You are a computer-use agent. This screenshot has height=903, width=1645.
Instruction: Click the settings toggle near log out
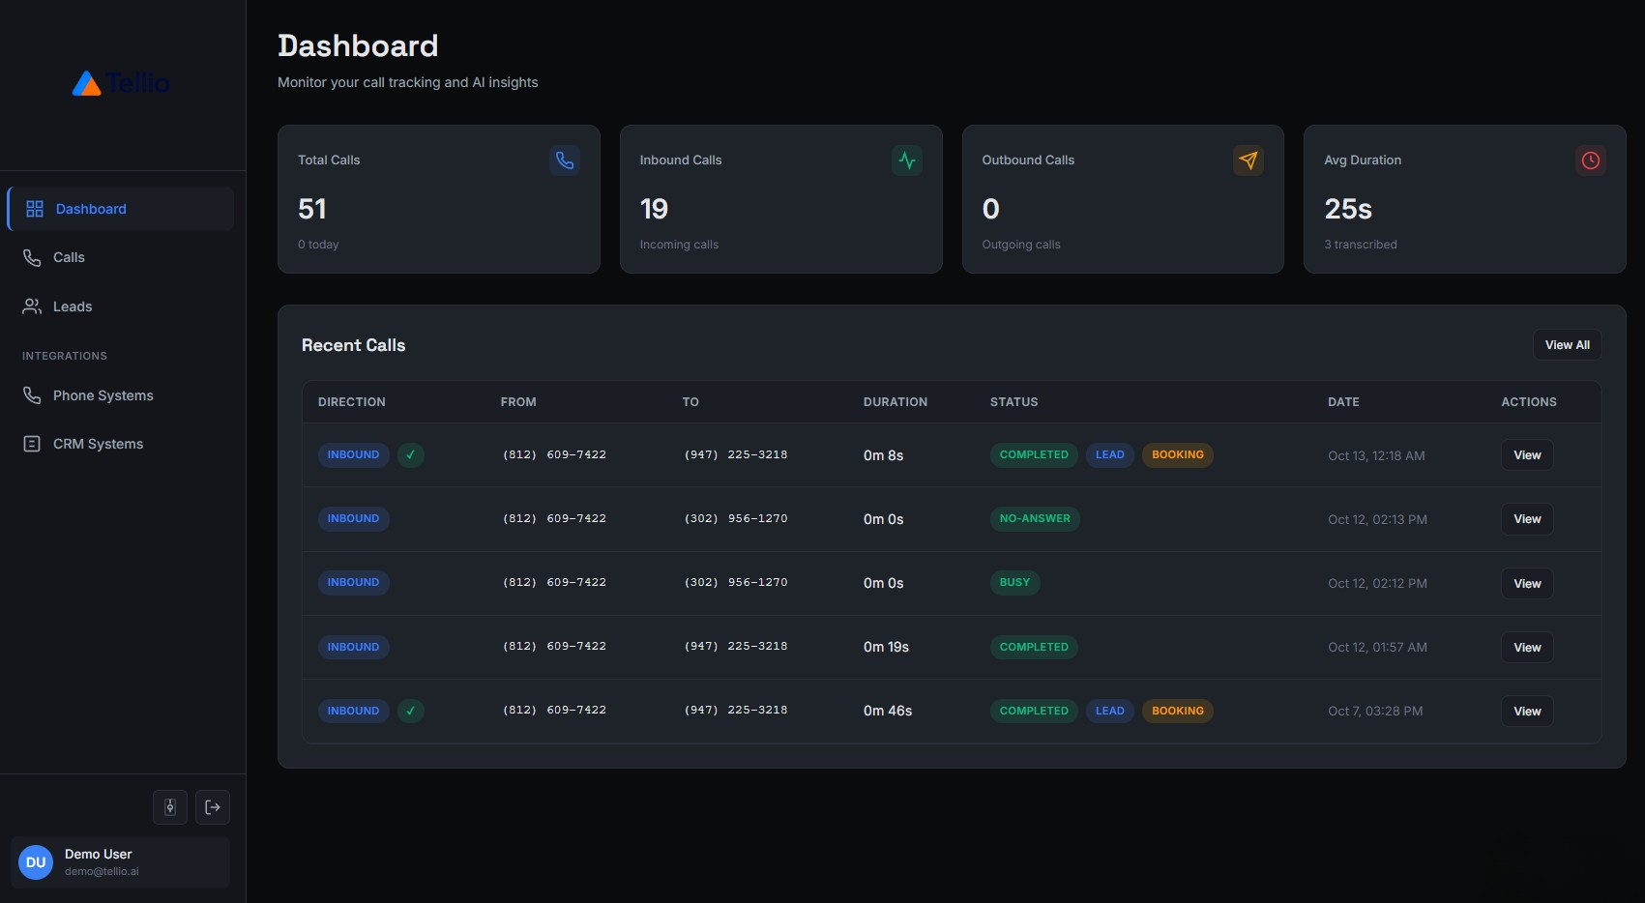[169, 806]
